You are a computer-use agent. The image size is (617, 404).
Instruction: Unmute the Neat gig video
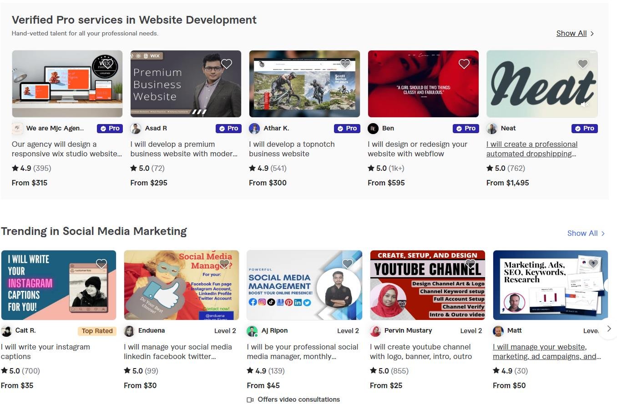point(585,105)
